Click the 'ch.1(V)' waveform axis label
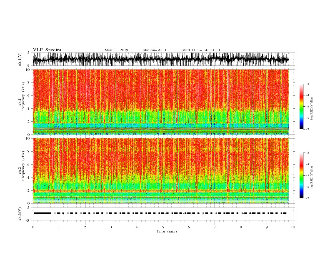Screen dimensions: 330x255 click(20, 59)
